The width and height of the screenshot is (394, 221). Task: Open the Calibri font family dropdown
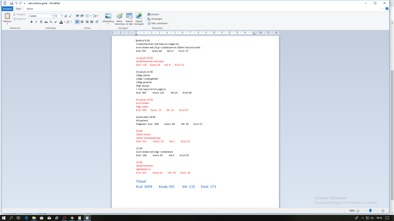click(52, 16)
